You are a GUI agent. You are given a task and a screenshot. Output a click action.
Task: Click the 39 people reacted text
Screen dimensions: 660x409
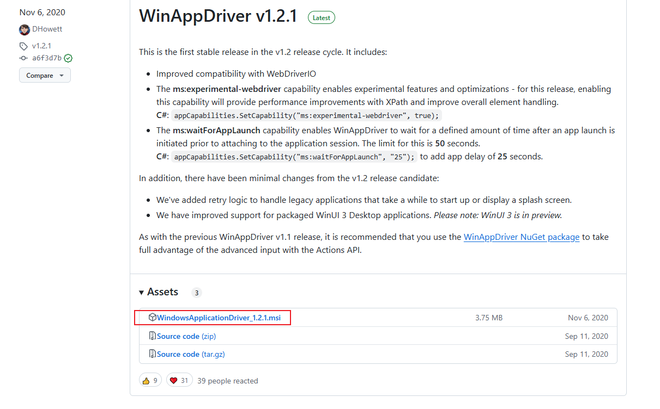227,380
